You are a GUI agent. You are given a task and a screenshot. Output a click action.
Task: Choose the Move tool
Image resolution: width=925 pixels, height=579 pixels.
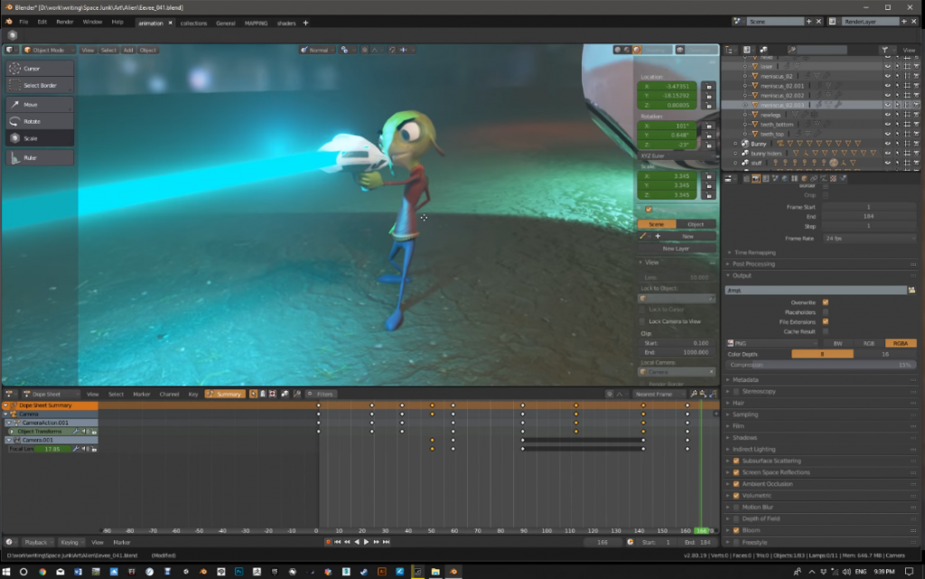[40, 105]
